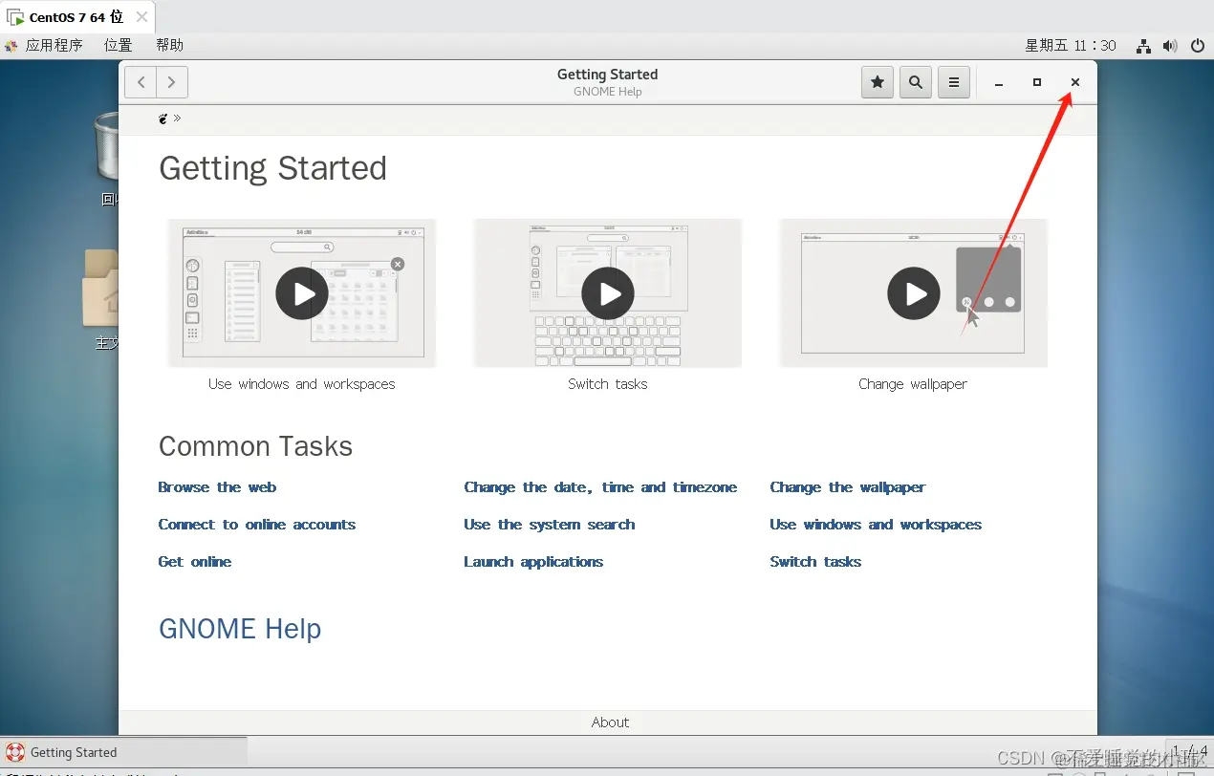This screenshot has height=776, width=1214.
Task: Click the volume speaker icon
Action: [x=1170, y=46]
